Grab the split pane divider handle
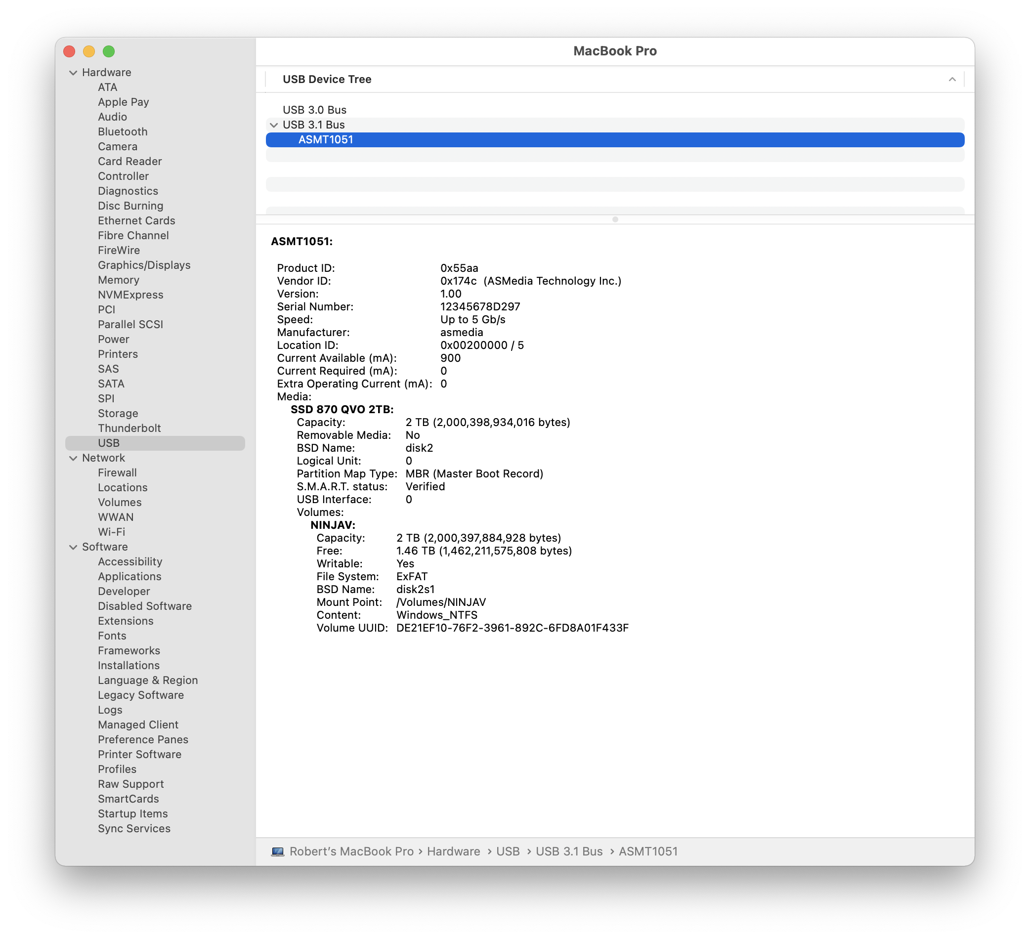The image size is (1030, 939). (x=615, y=220)
